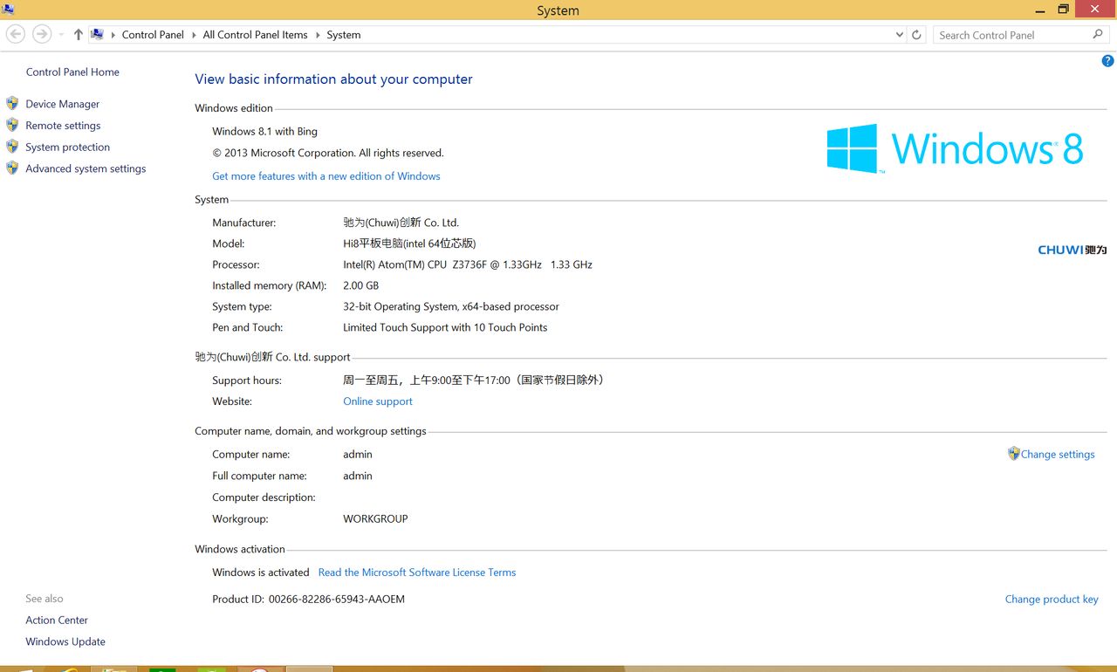Click the Pen and Touch value text
Viewport: 1117px width, 672px height.
click(445, 328)
